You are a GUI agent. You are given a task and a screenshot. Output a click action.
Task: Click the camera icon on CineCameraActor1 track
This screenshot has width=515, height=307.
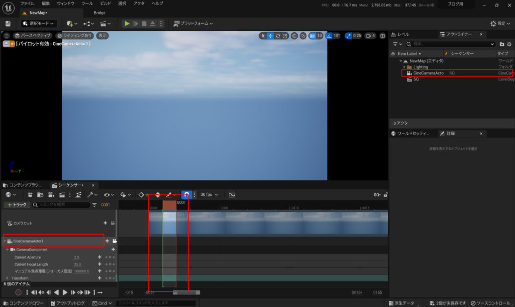coord(114,241)
